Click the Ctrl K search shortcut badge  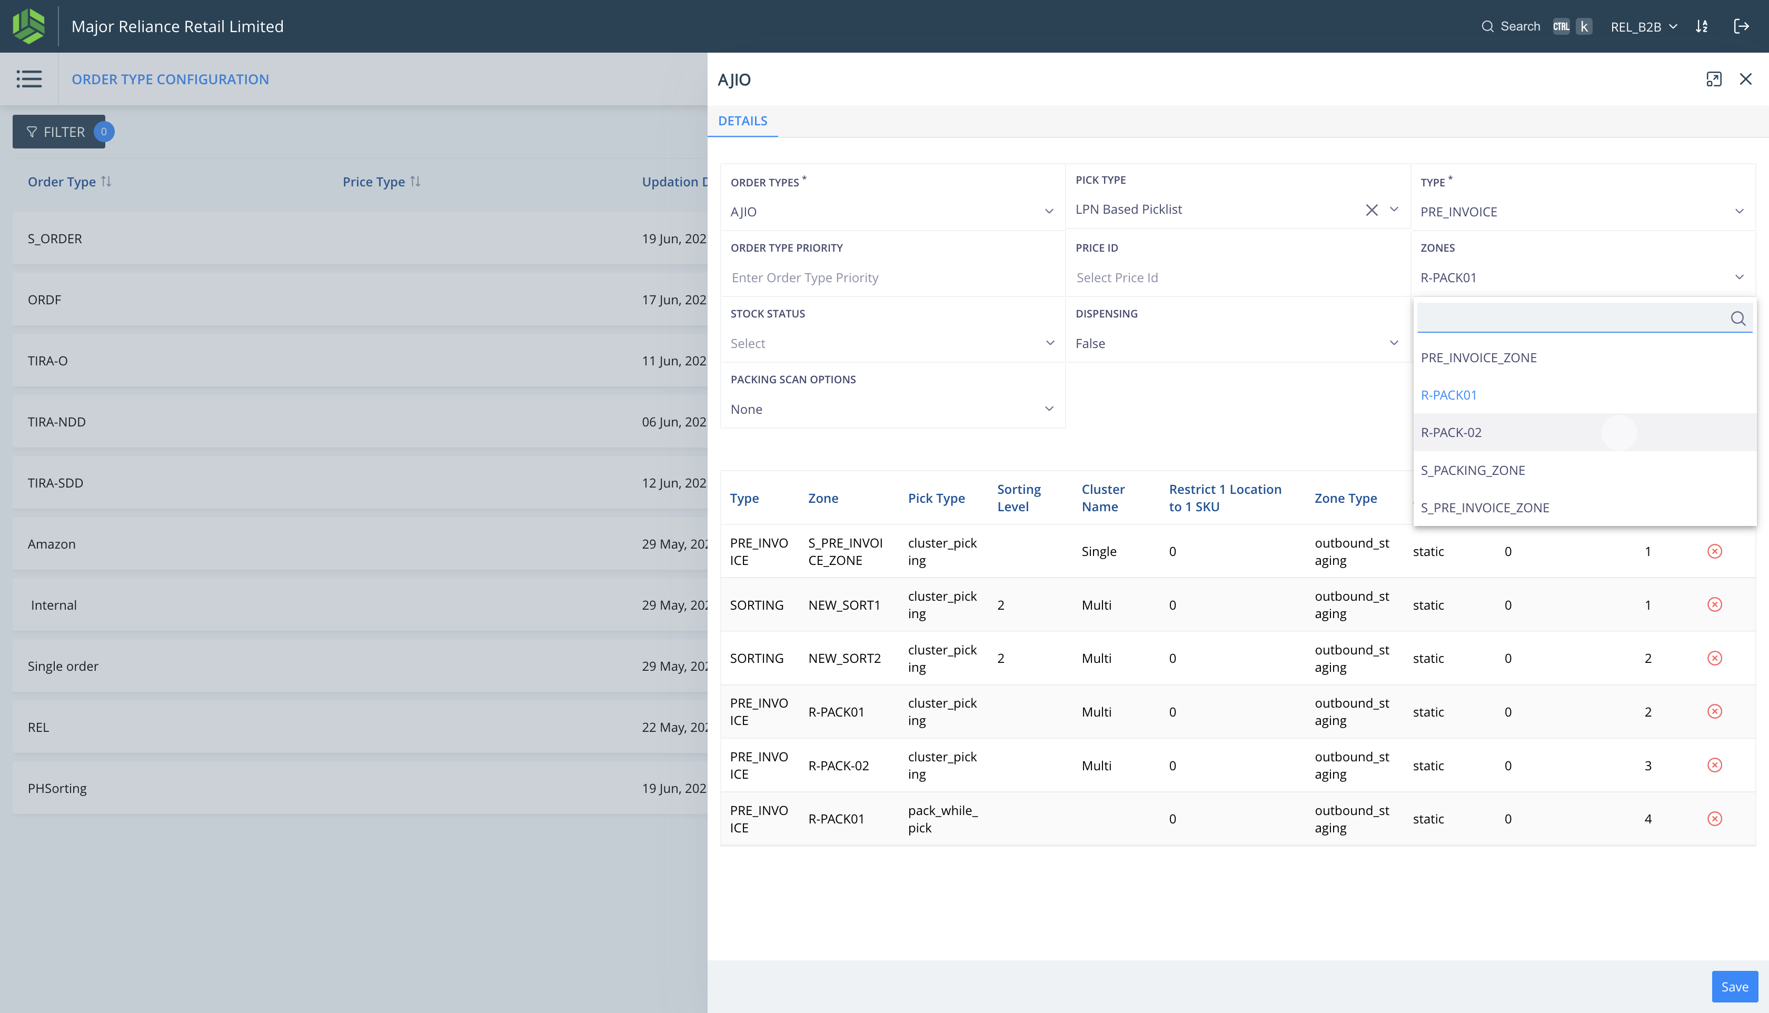(1572, 26)
